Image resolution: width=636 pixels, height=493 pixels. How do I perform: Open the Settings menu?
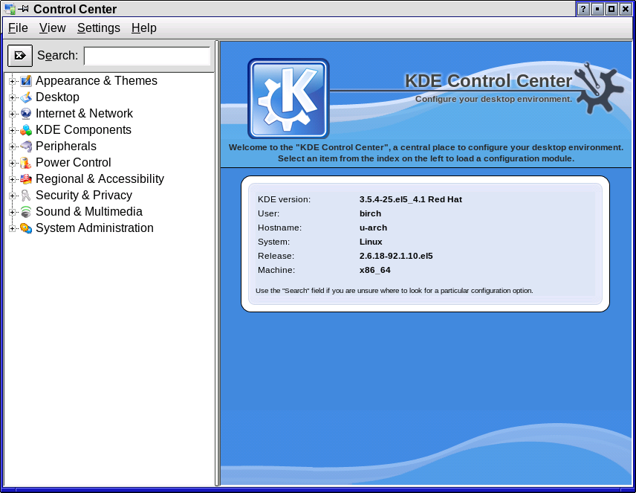click(x=98, y=28)
